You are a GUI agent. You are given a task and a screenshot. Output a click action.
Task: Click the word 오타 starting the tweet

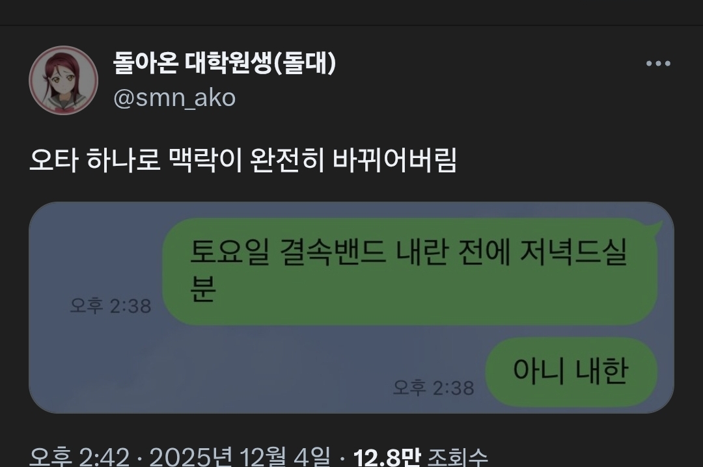point(54,160)
